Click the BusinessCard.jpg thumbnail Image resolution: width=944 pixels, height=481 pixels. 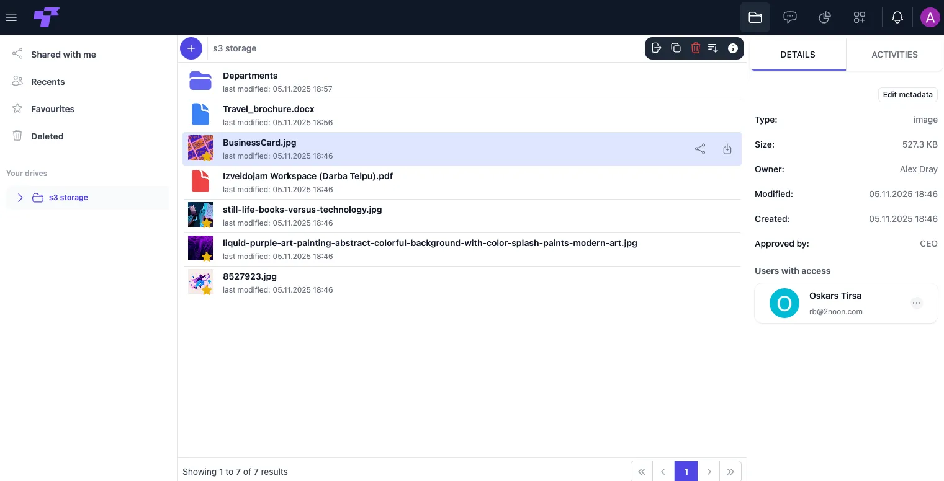200,148
